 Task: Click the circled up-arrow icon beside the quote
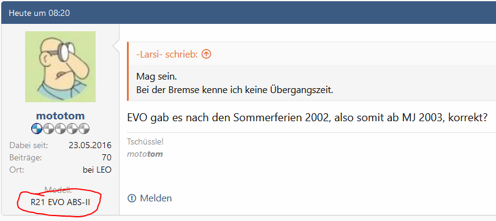[x=206, y=54]
